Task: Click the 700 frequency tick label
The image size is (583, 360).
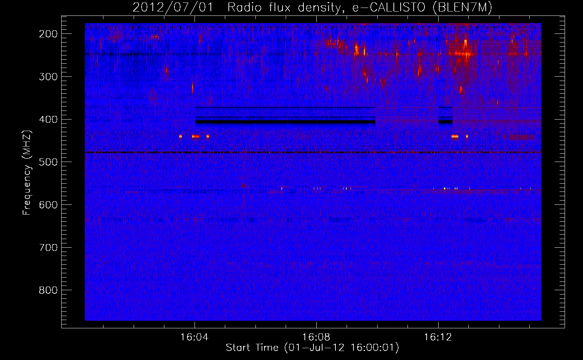Action: [x=48, y=248]
